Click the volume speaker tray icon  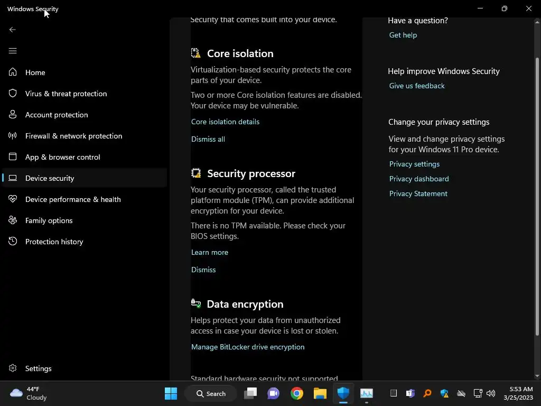[491, 393]
